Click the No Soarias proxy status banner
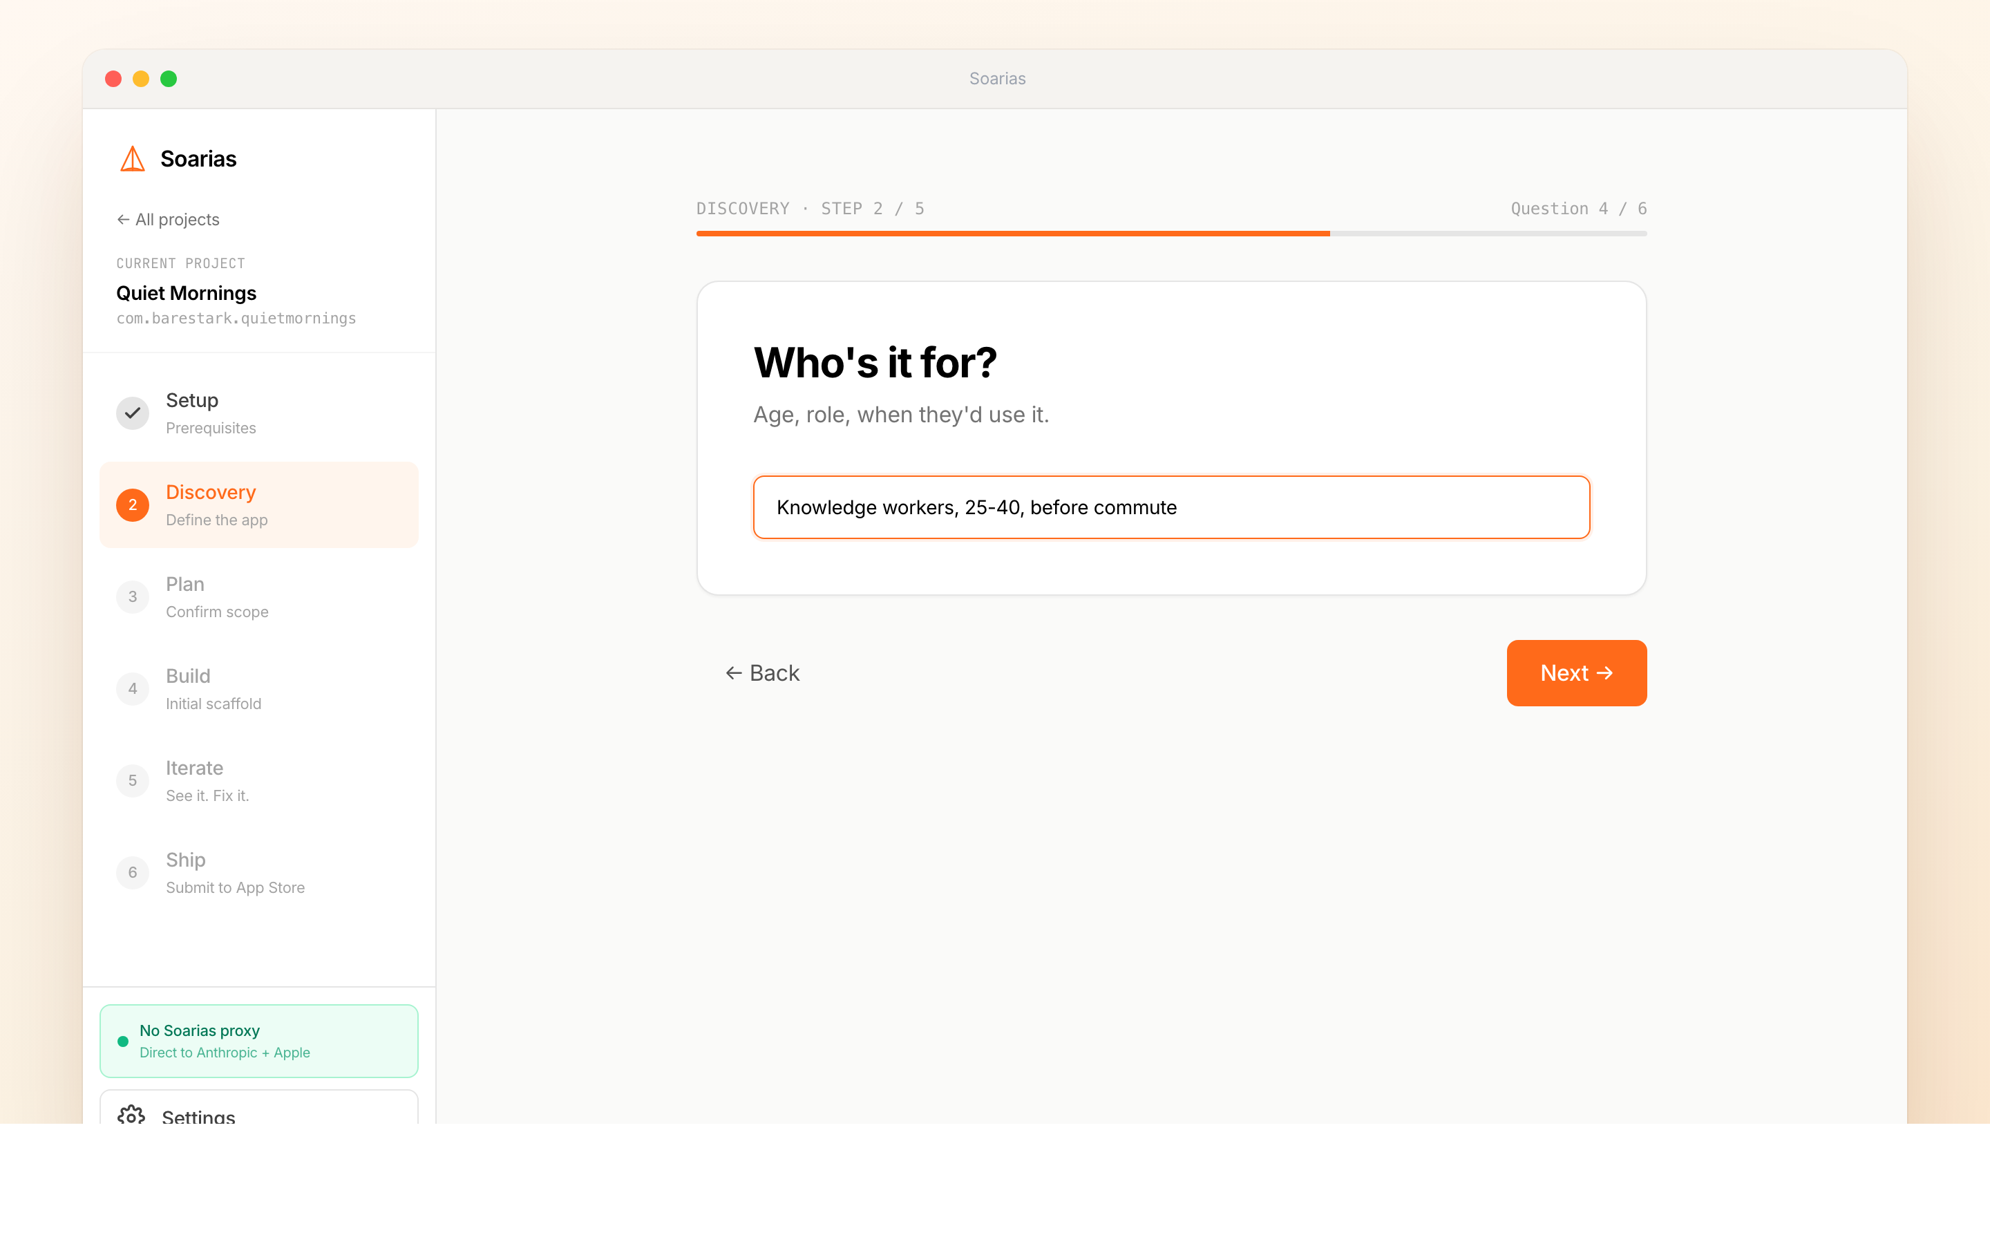1990x1244 pixels. [258, 1041]
